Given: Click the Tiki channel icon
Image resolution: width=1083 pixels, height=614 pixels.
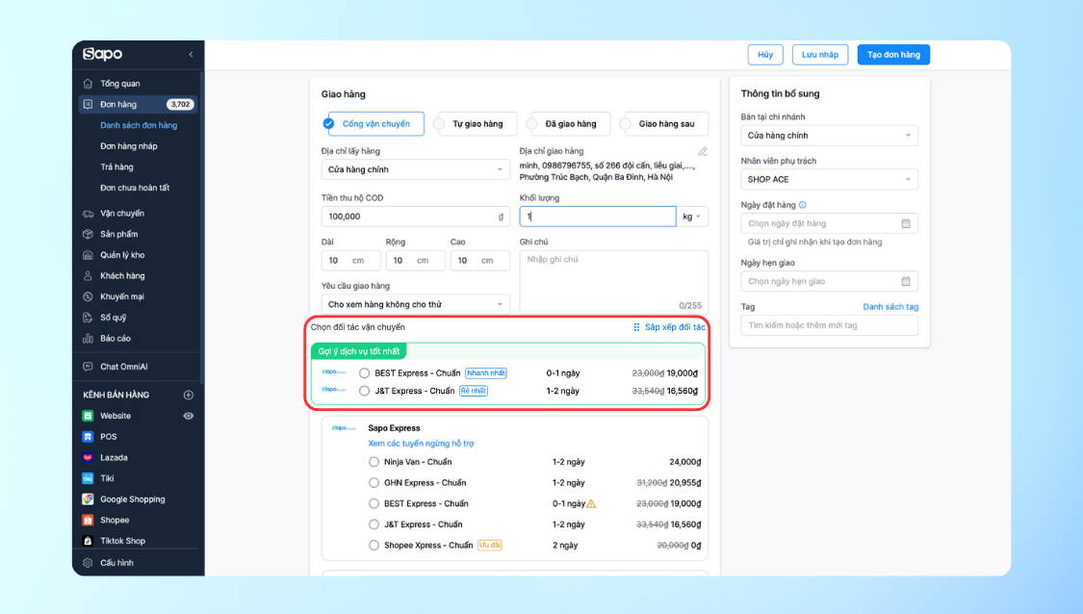Looking at the screenshot, I should tap(88, 478).
